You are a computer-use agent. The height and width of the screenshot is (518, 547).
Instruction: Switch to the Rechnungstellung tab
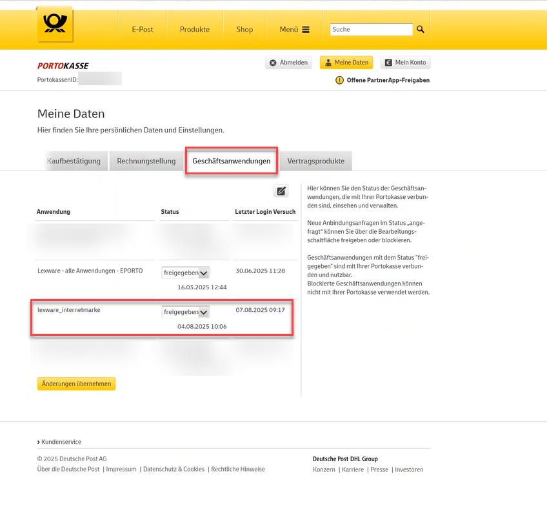pos(146,161)
